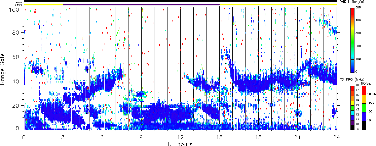The width and height of the screenshot is (376, 146).
Task: Click the 10 label in NOISE legend
Action: tap(369, 120)
